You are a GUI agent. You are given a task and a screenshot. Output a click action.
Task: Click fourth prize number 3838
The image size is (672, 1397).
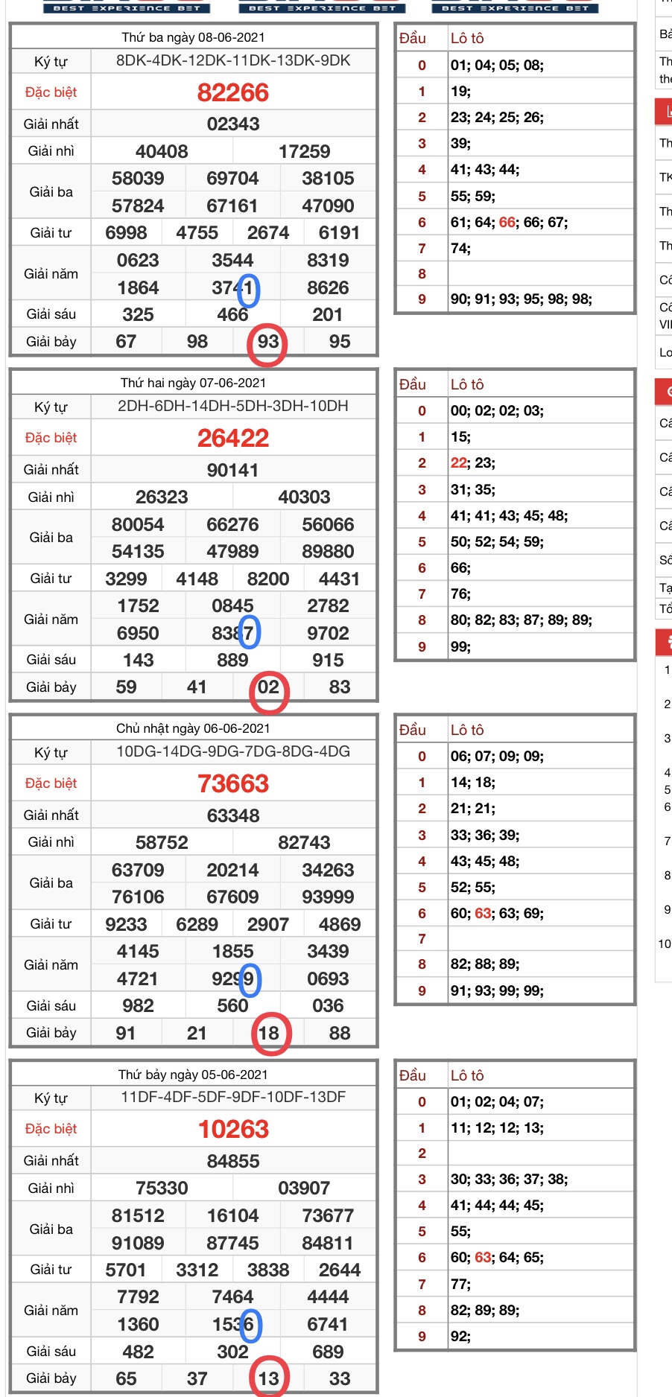[x=268, y=1270]
